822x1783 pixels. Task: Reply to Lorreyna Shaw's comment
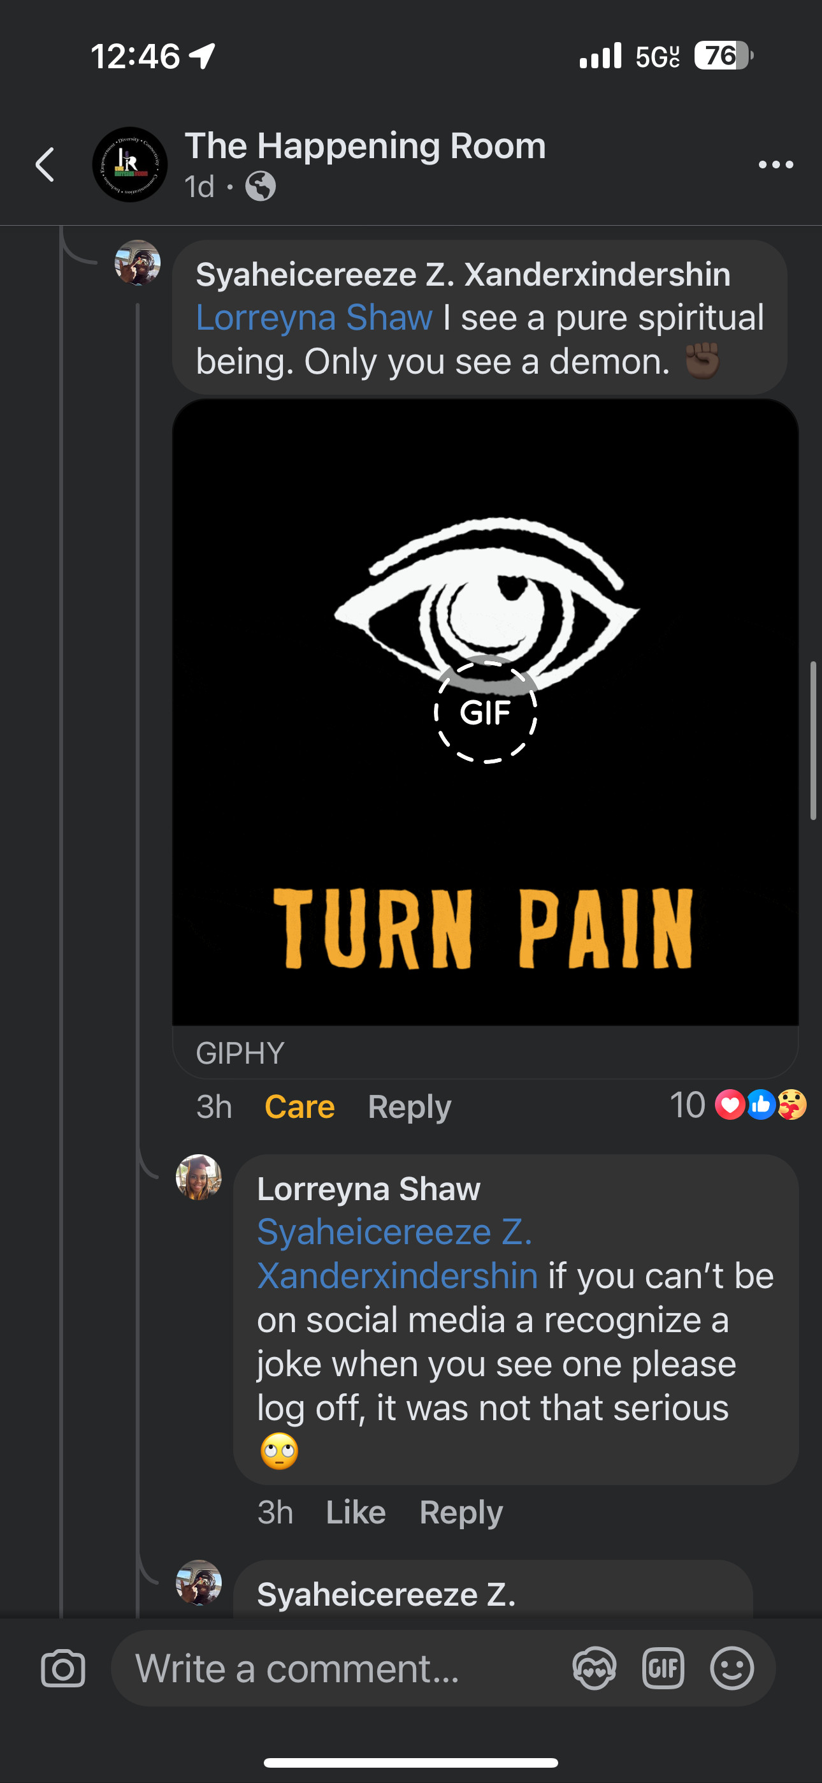pos(461,1513)
